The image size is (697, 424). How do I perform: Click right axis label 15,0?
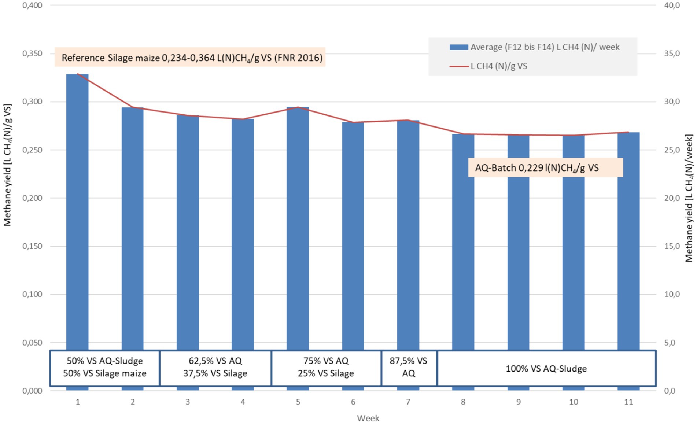672,246
